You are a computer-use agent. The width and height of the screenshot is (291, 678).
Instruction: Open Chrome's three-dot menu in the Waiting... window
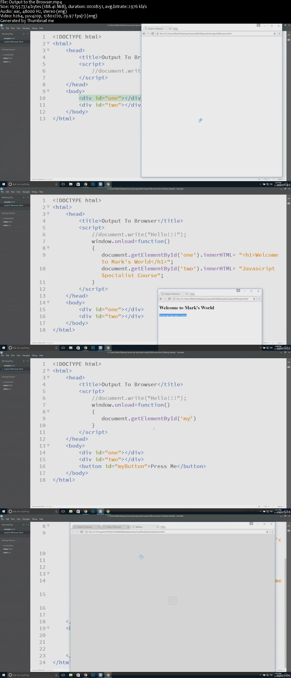pyautogui.click(x=272, y=532)
